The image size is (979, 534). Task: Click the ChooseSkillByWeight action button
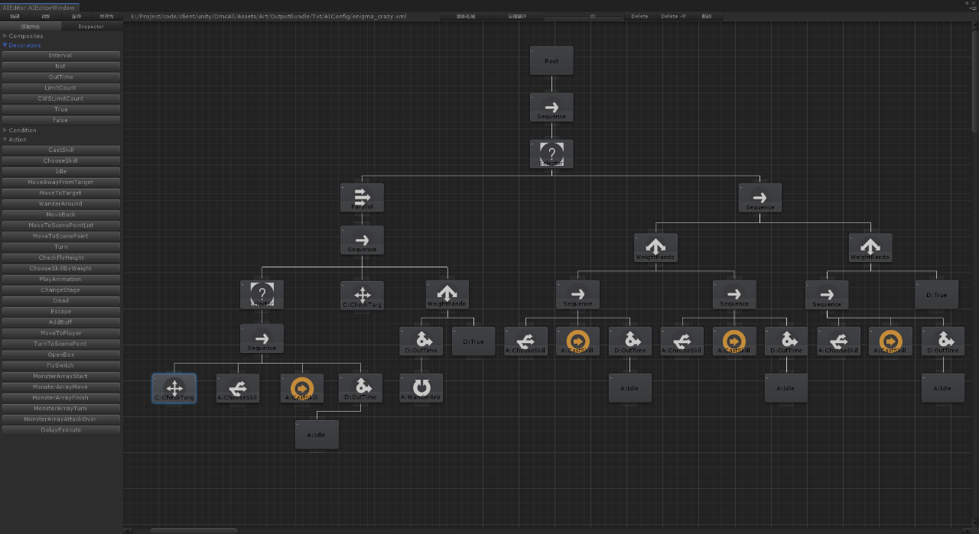pos(60,268)
